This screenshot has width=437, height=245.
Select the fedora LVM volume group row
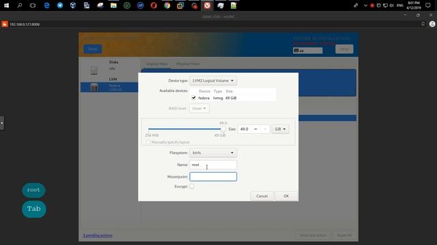(109, 87)
